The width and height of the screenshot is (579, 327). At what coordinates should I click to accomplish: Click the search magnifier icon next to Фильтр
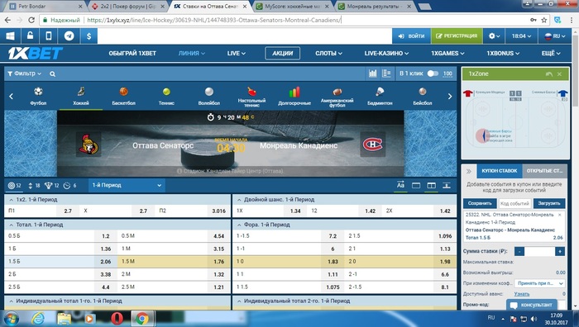[x=52, y=73]
